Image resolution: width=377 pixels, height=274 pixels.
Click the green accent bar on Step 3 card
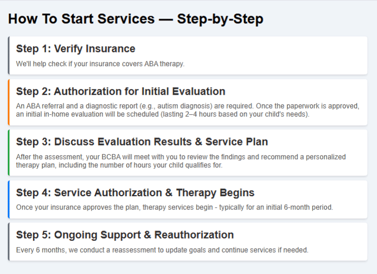point(9,153)
